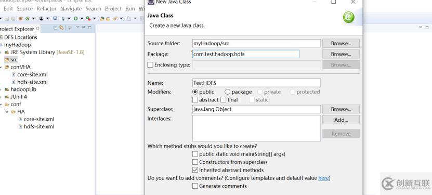The width and height of the screenshot is (432, 195).
Task: Open dropdown beside the pencil icon
Action: pyautogui.click(x=121, y=18)
